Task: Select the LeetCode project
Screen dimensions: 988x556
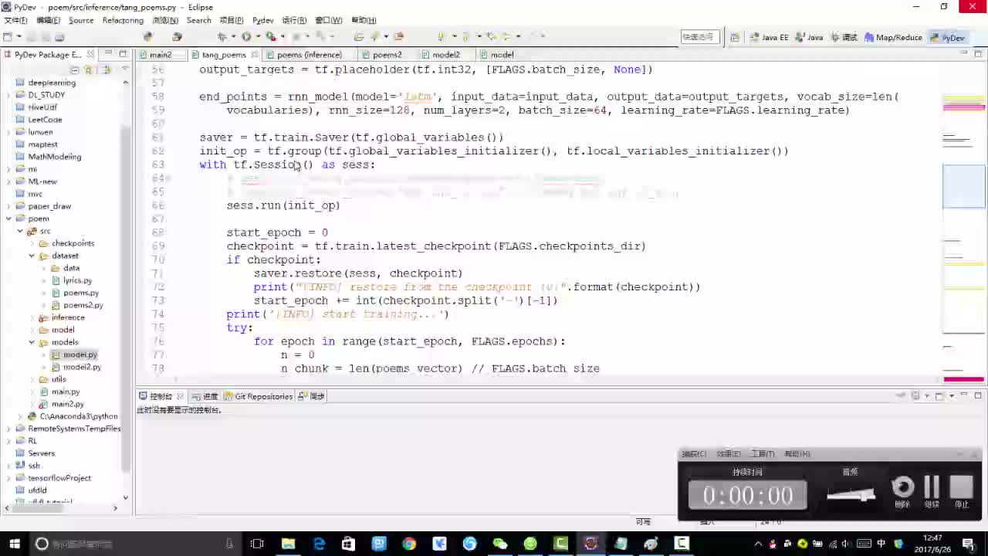Action: pos(45,120)
